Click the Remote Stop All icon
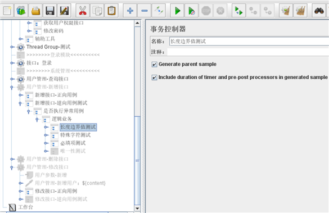The width and height of the screenshot is (329, 213). (x=253, y=11)
